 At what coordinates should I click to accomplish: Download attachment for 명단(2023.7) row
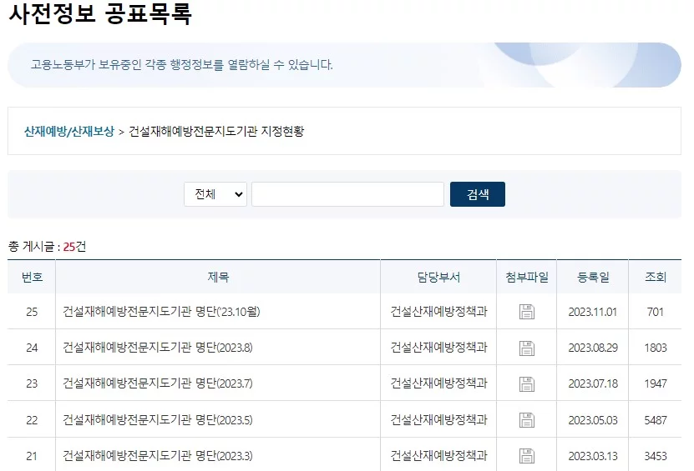point(527,384)
